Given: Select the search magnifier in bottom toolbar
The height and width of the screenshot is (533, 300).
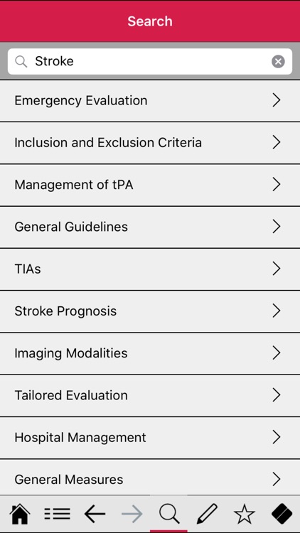Looking at the screenshot, I should (169, 514).
